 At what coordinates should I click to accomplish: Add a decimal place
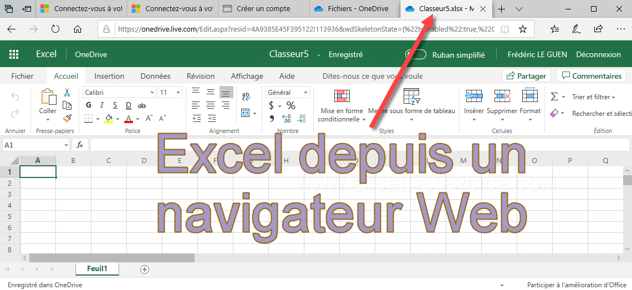pos(287,119)
